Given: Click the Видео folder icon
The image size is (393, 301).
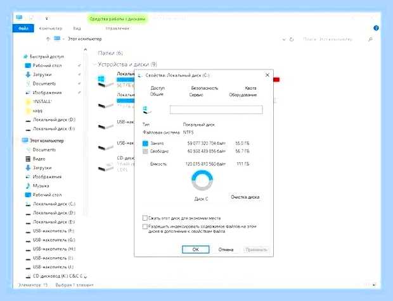Looking at the screenshot, I should coord(28,159).
